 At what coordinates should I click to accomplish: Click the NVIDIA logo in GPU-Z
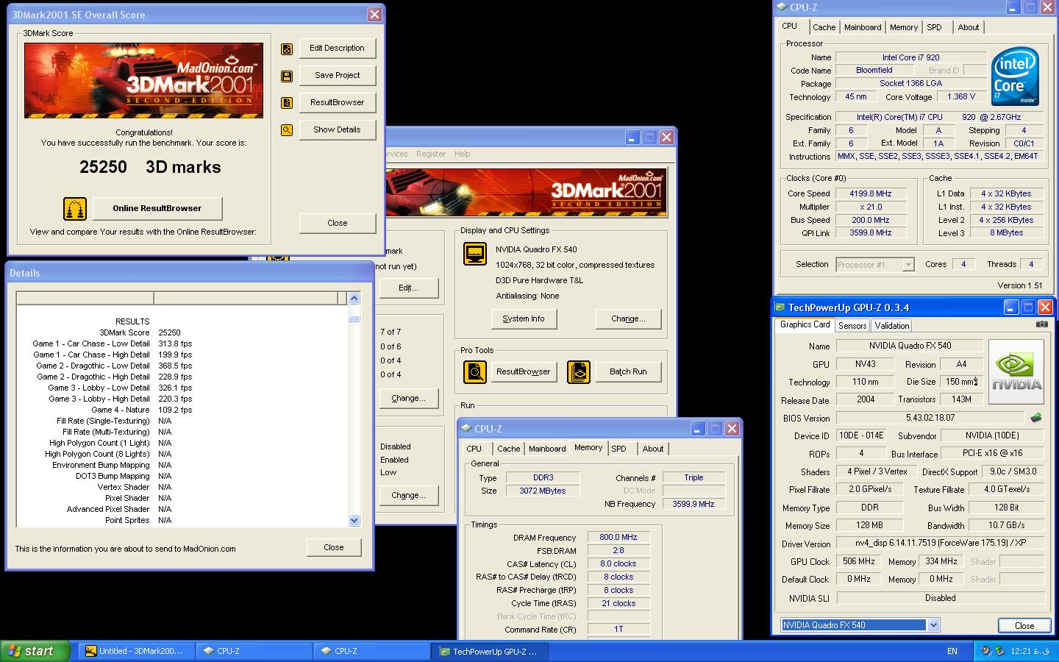1016,371
